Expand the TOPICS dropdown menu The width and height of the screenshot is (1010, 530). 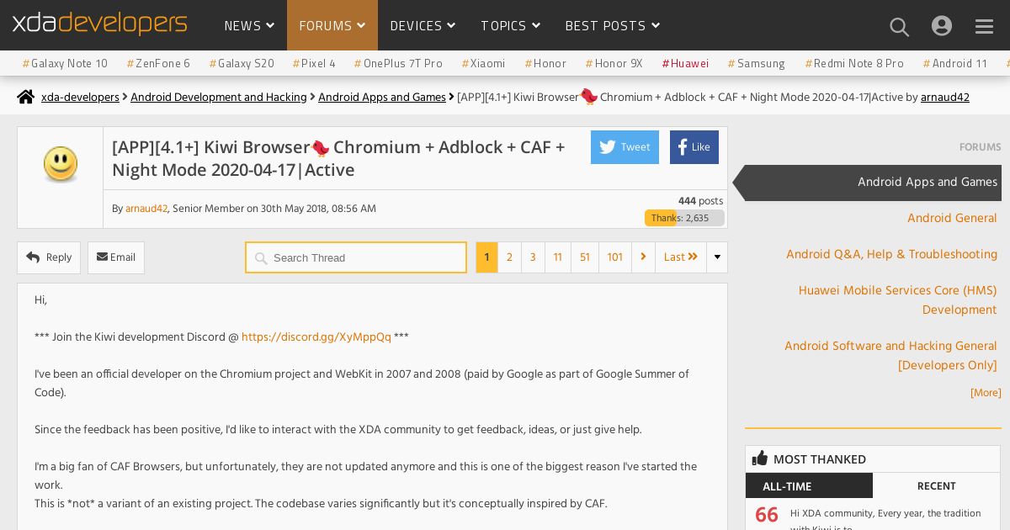point(511,26)
